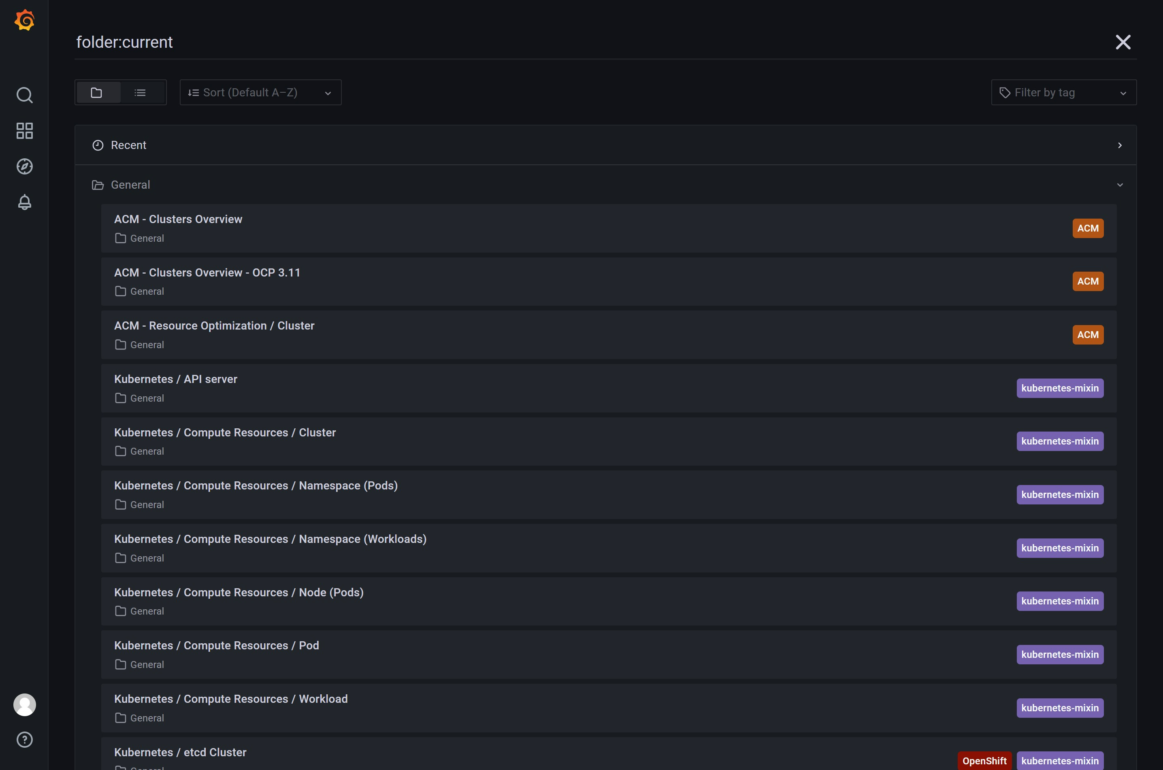Click the Grafana logo home icon
The width and height of the screenshot is (1163, 770).
24,21
